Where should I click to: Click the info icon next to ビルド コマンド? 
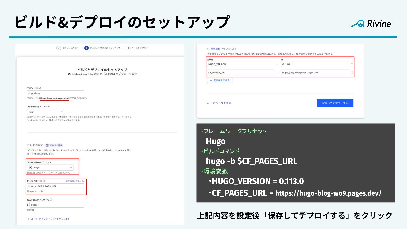(44, 181)
